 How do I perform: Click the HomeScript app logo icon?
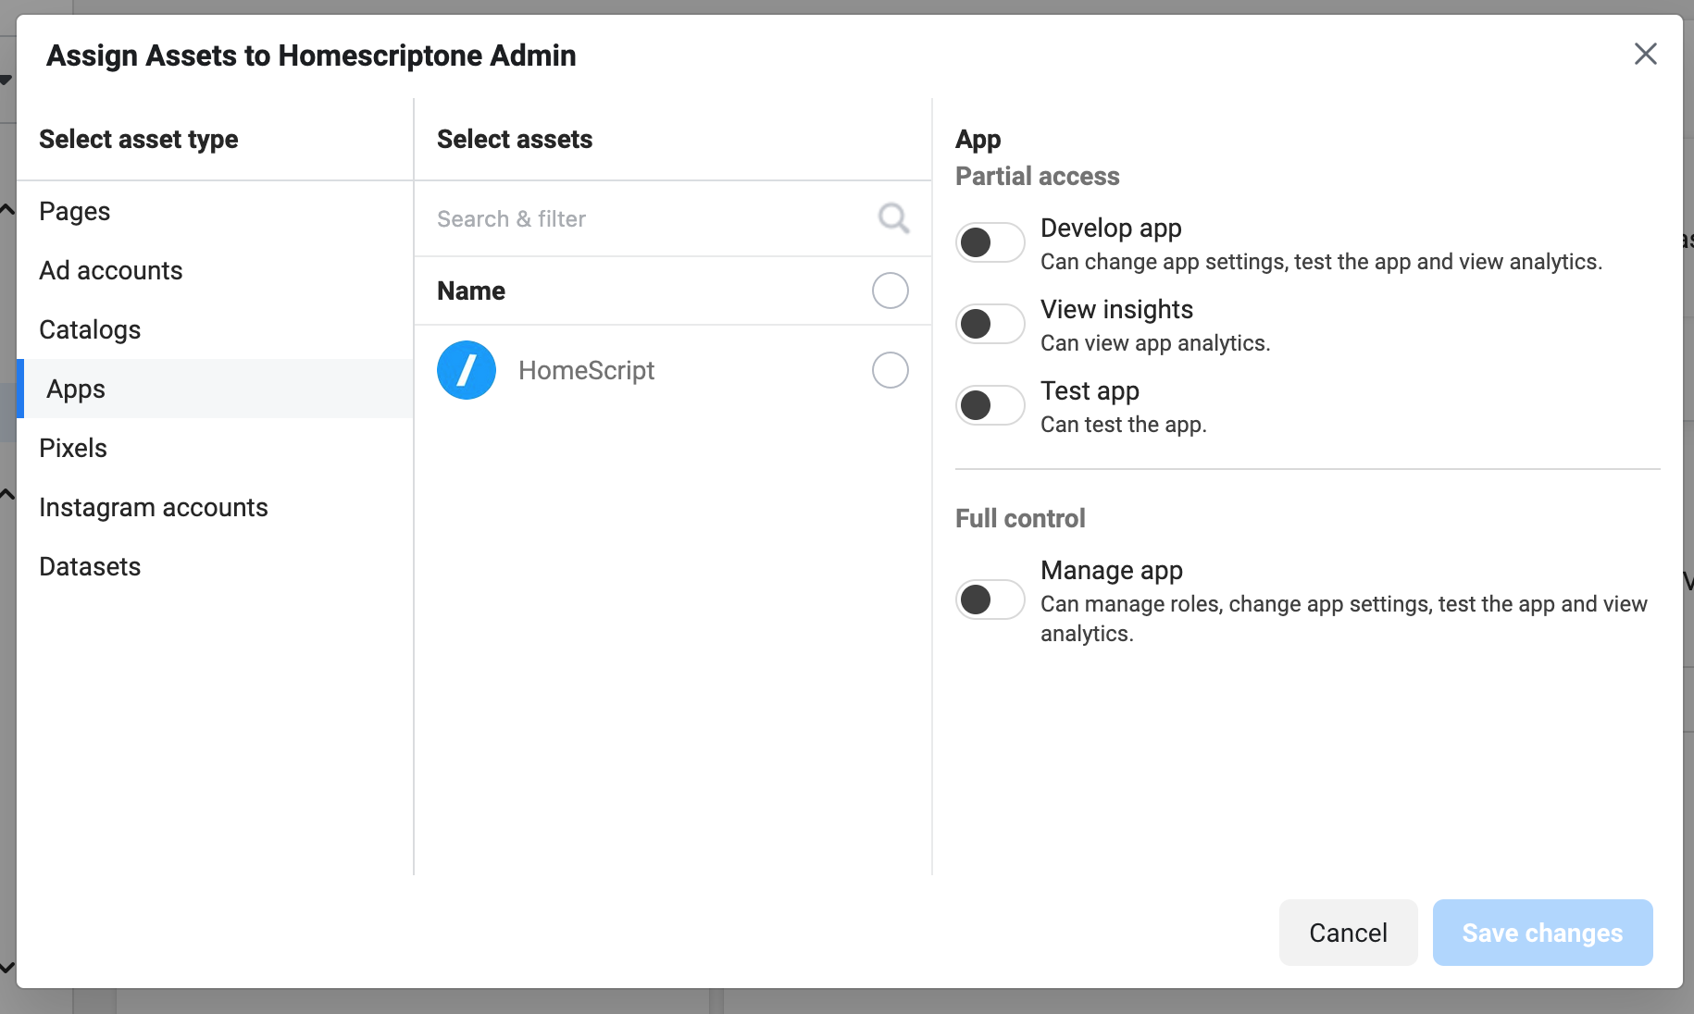coord(467,370)
